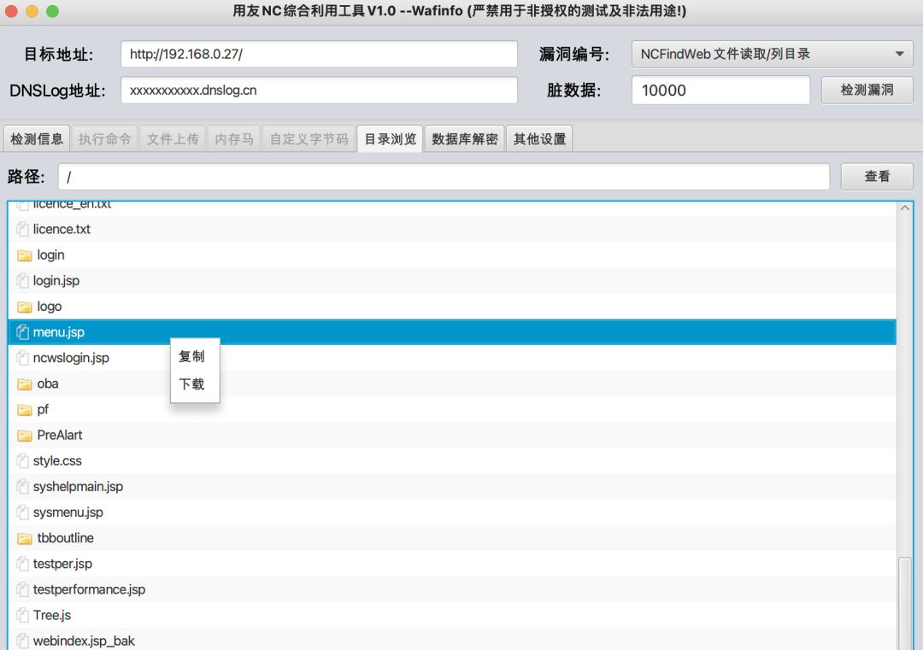Screen dimensions: 923x650
Task: Click the file icon beside syshelpmain.jsp
Action: click(23, 487)
